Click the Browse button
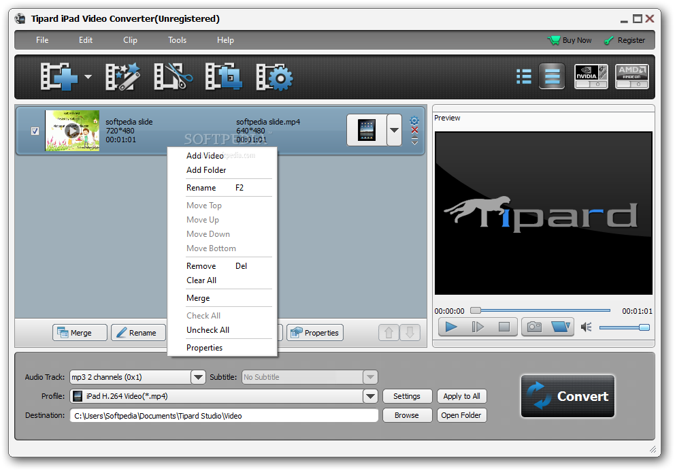675x471 pixels. (x=407, y=415)
